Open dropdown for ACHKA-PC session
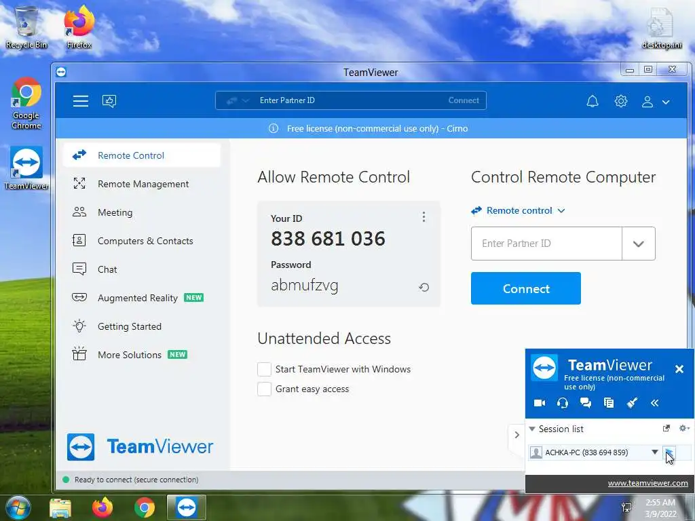Image resolution: width=695 pixels, height=521 pixels. coord(655,452)
